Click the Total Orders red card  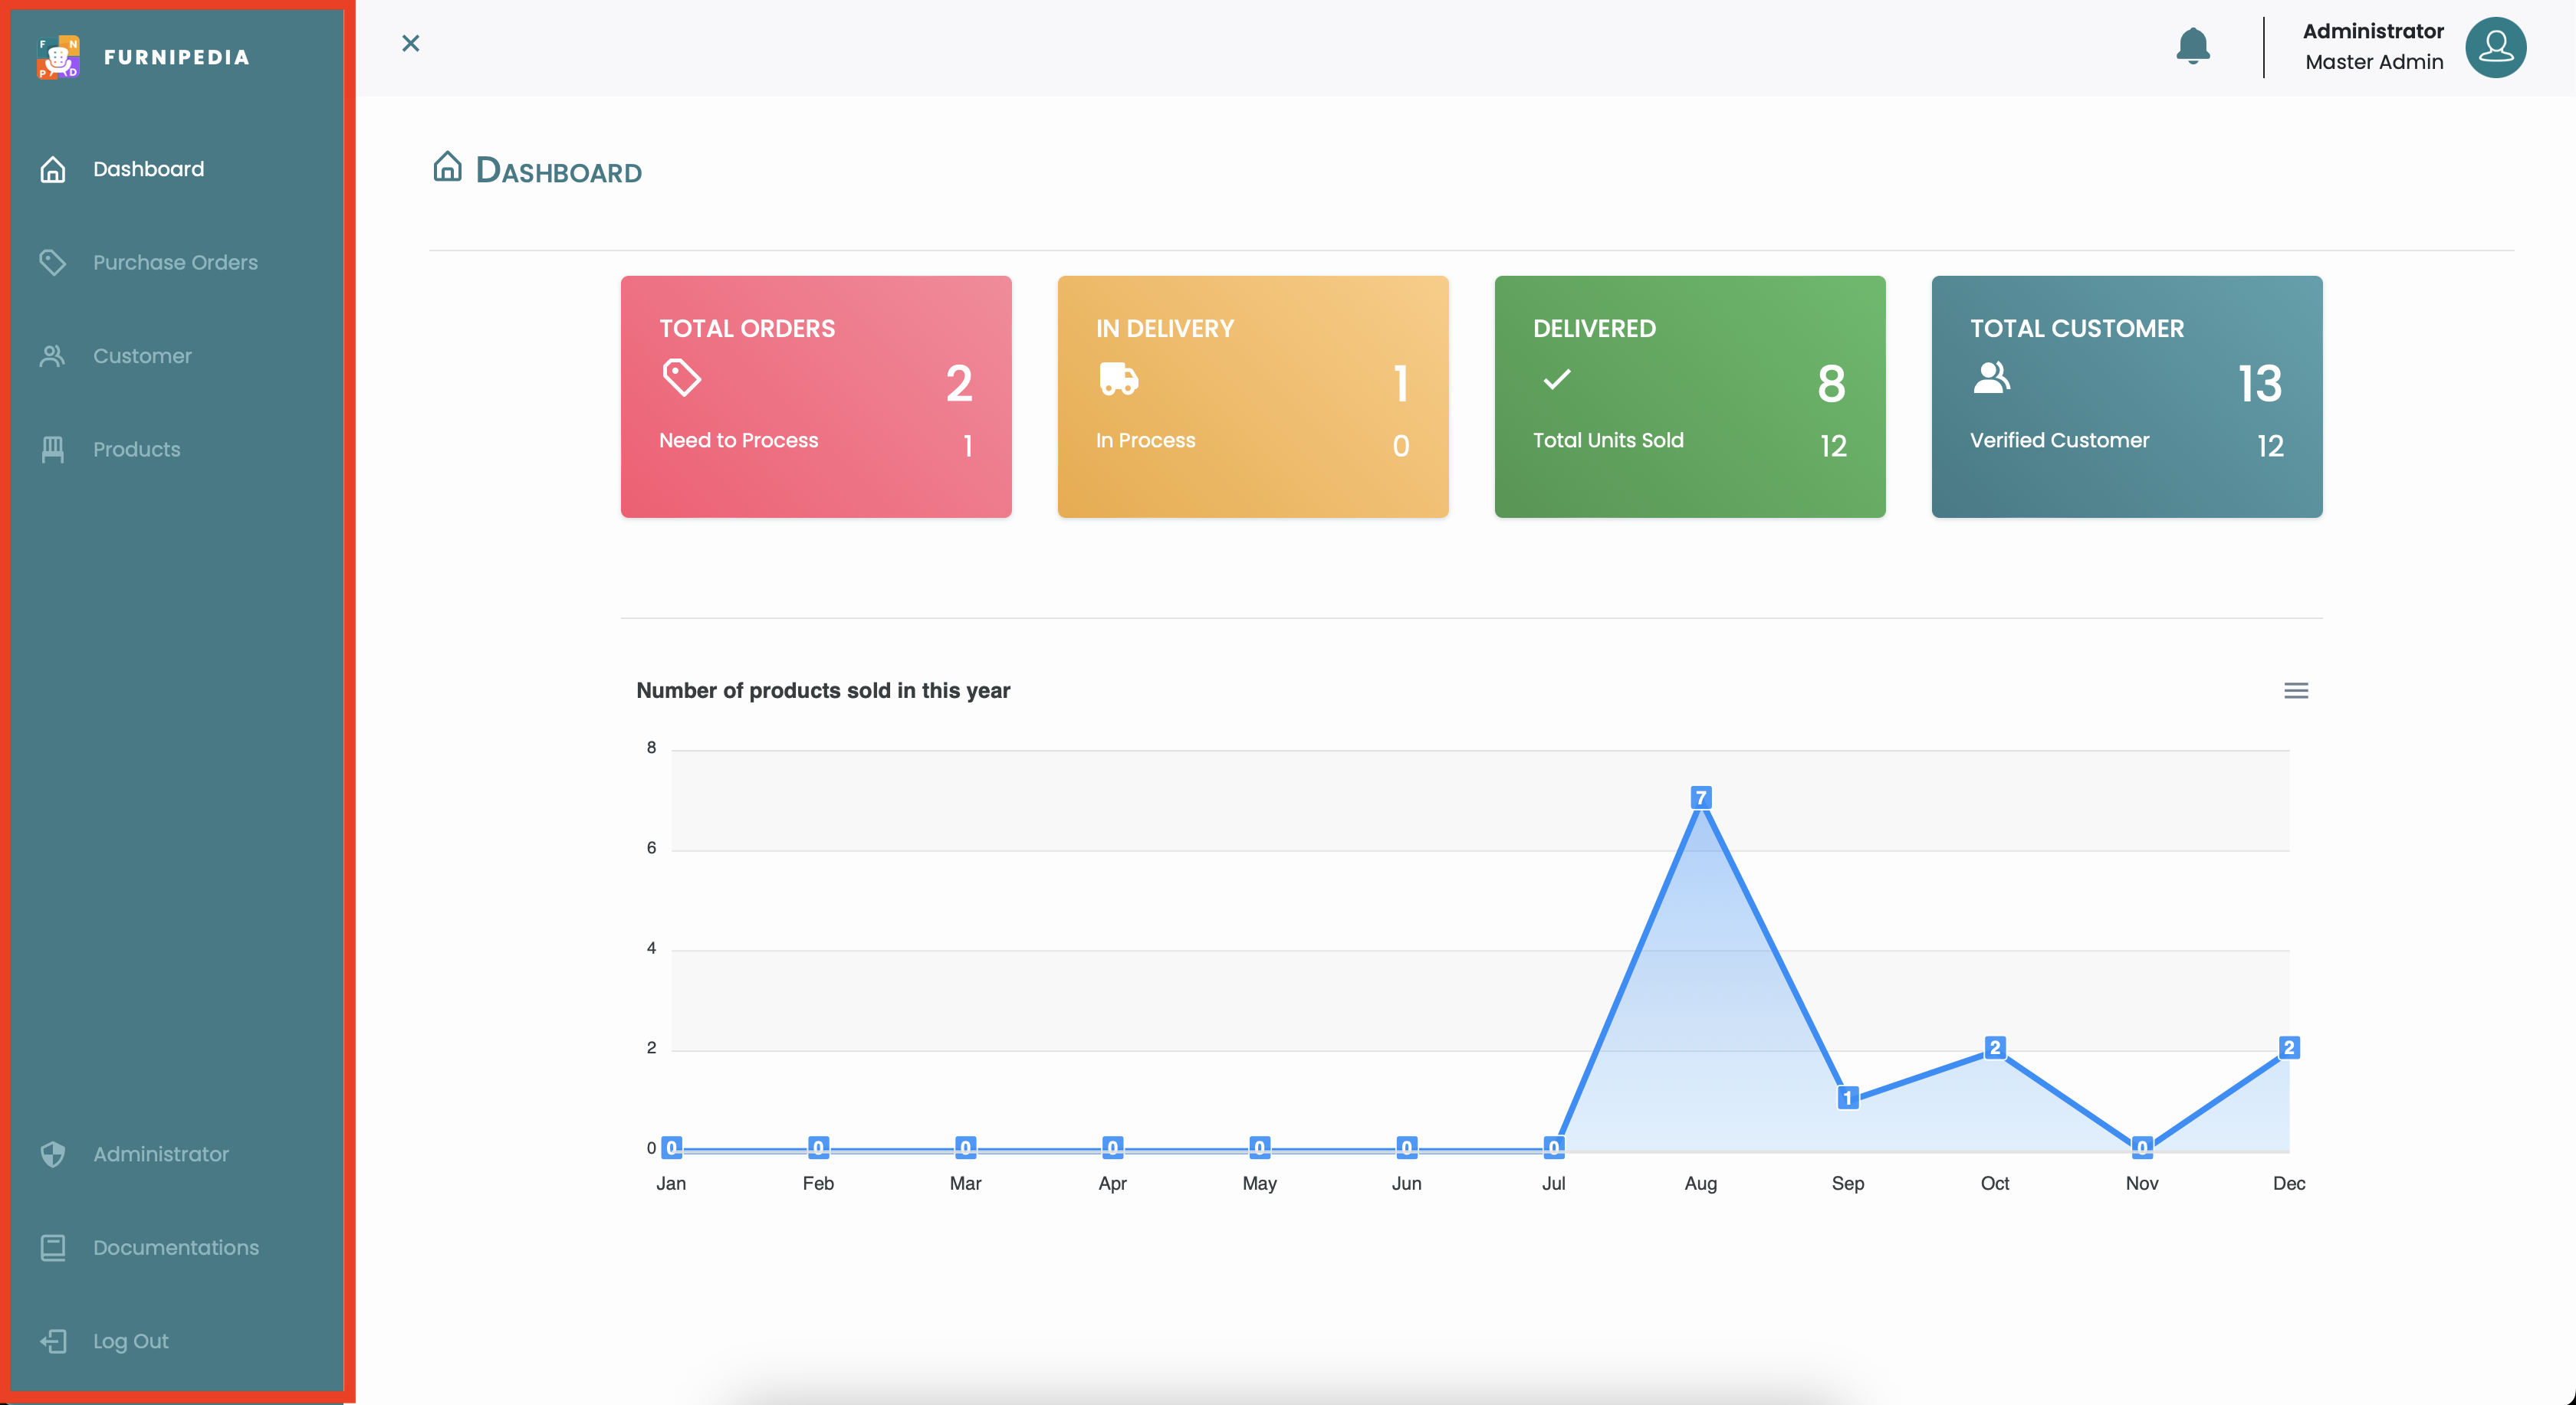815,396
